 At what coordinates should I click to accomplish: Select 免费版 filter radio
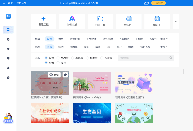pyautogui.click(x=58, y=58)
